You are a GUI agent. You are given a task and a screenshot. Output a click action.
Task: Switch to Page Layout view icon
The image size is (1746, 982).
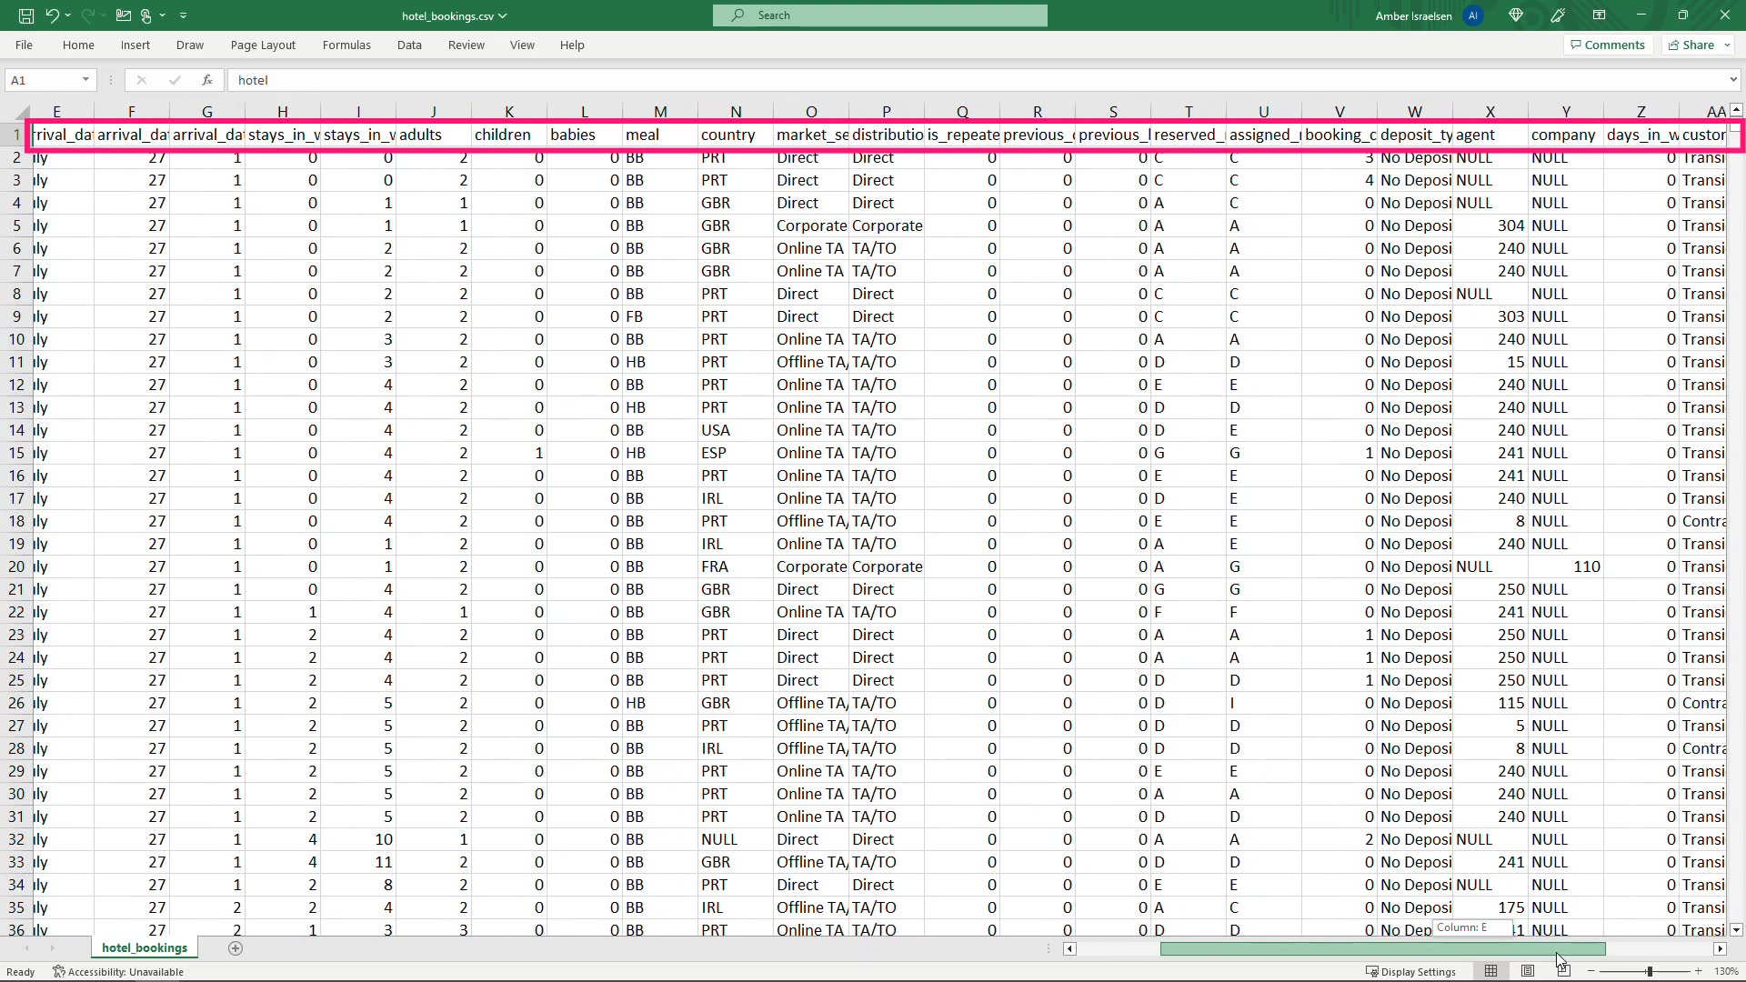click(x=1528, y=971)
